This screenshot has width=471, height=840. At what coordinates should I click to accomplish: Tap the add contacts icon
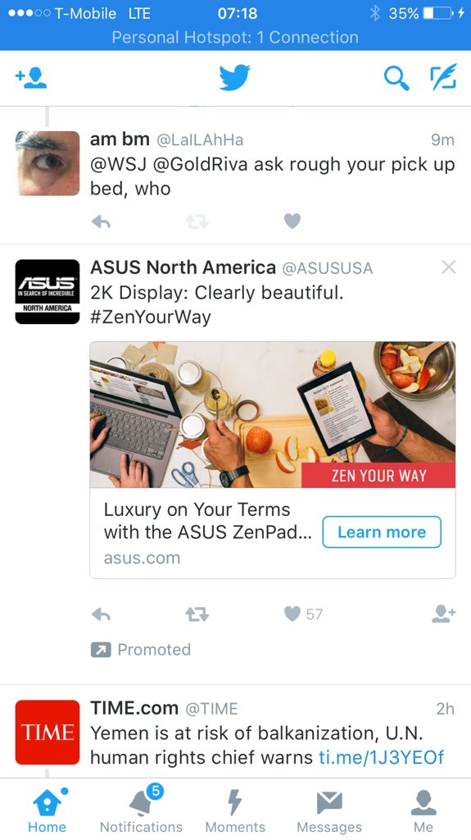(x=31, y=78)
